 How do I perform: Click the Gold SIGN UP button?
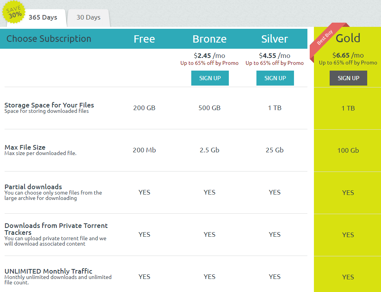point(348,78)
